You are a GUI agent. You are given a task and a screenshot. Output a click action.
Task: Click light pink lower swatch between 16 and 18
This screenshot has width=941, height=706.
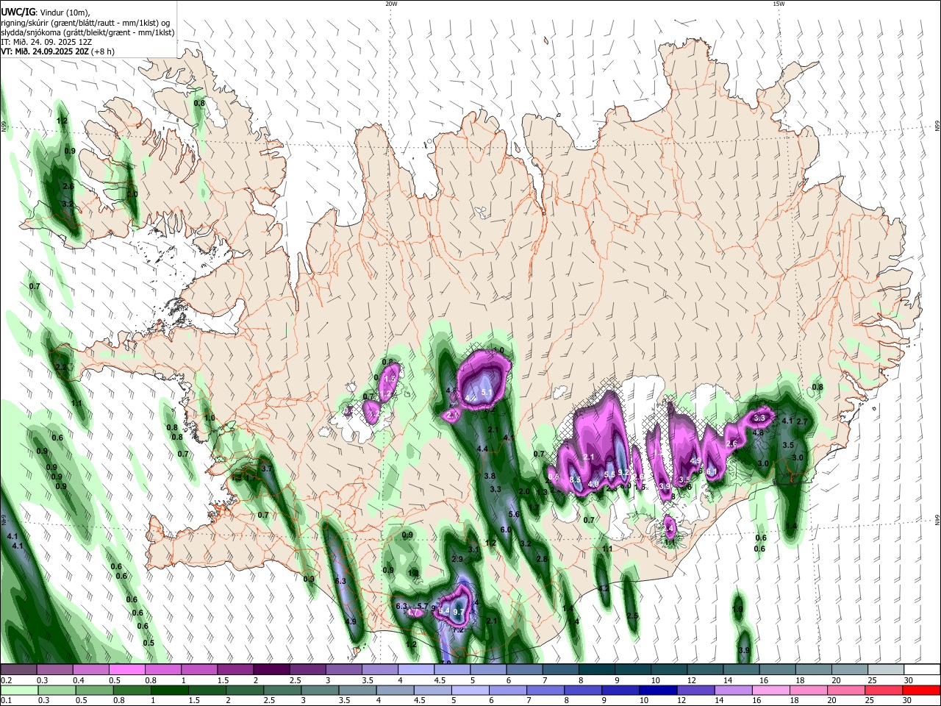[x=771, y=690]
